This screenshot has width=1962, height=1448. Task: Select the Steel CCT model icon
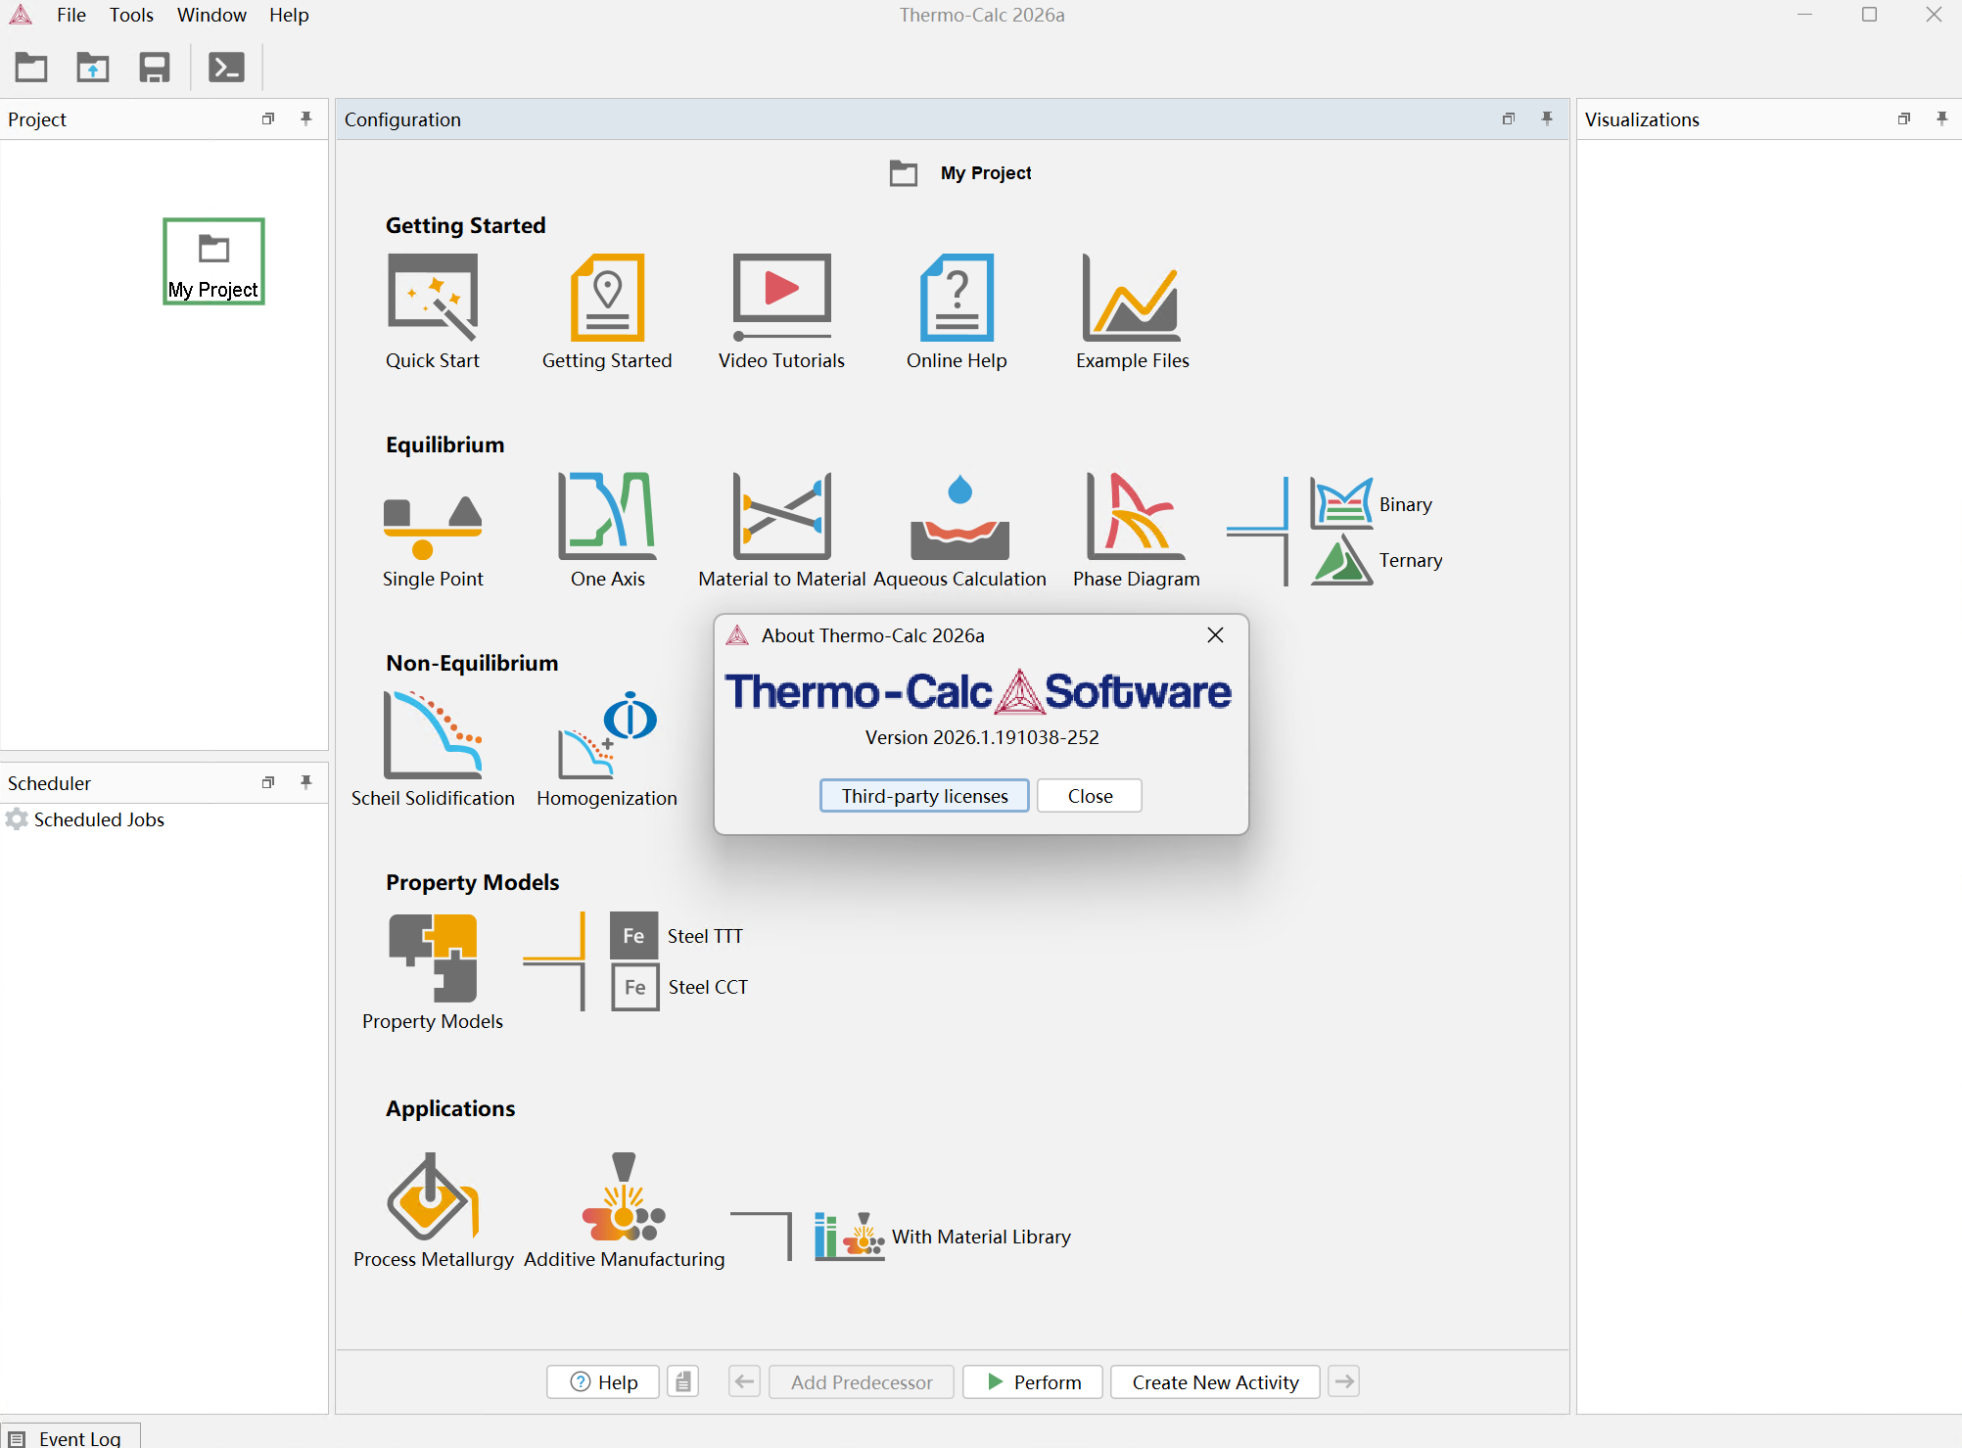click(634, 987)
